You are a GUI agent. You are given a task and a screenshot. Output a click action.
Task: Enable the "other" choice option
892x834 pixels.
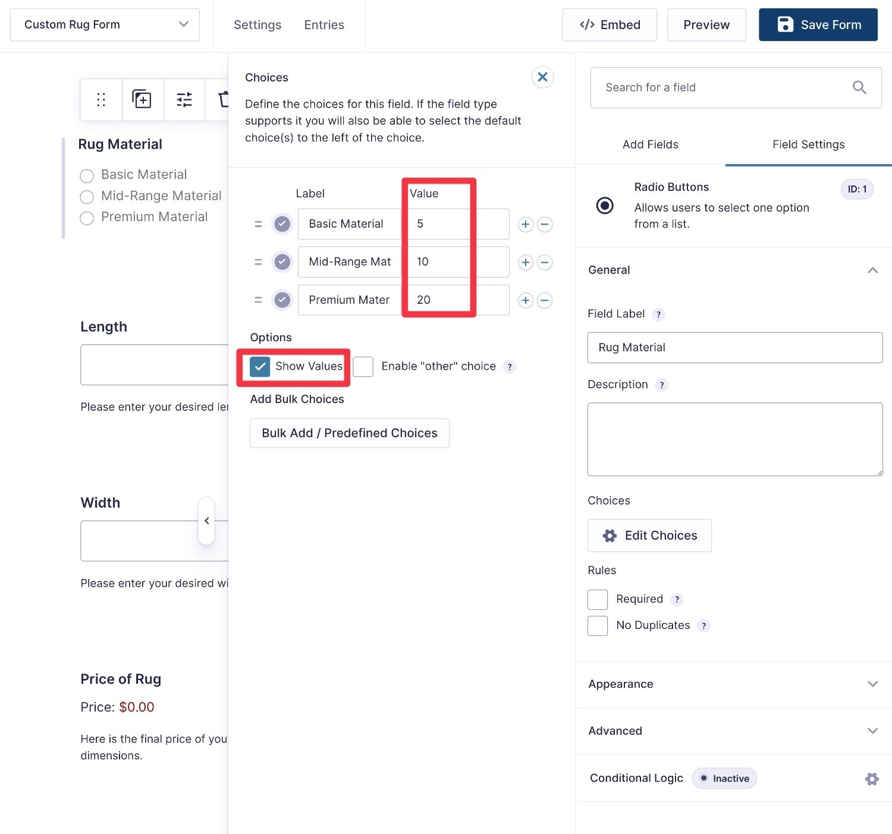(363, 366)
